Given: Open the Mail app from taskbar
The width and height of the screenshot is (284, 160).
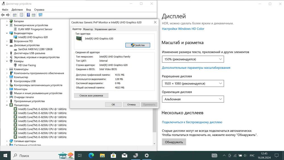Looking at the screenshot, I should tap(124, 155).
